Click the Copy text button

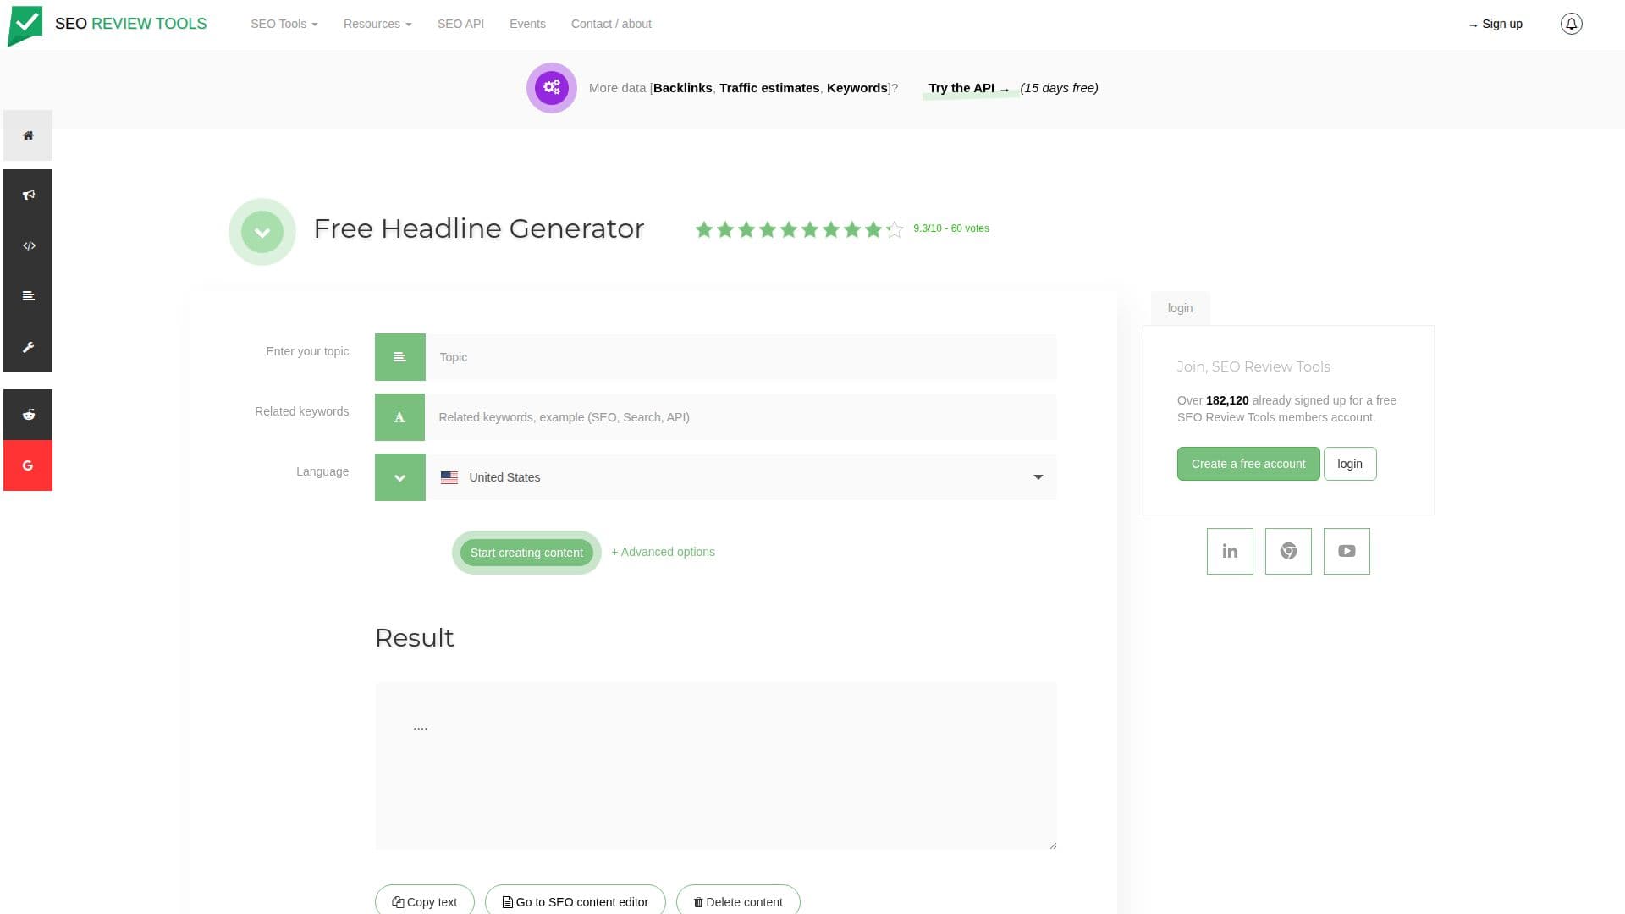click(x=425, y=901)
